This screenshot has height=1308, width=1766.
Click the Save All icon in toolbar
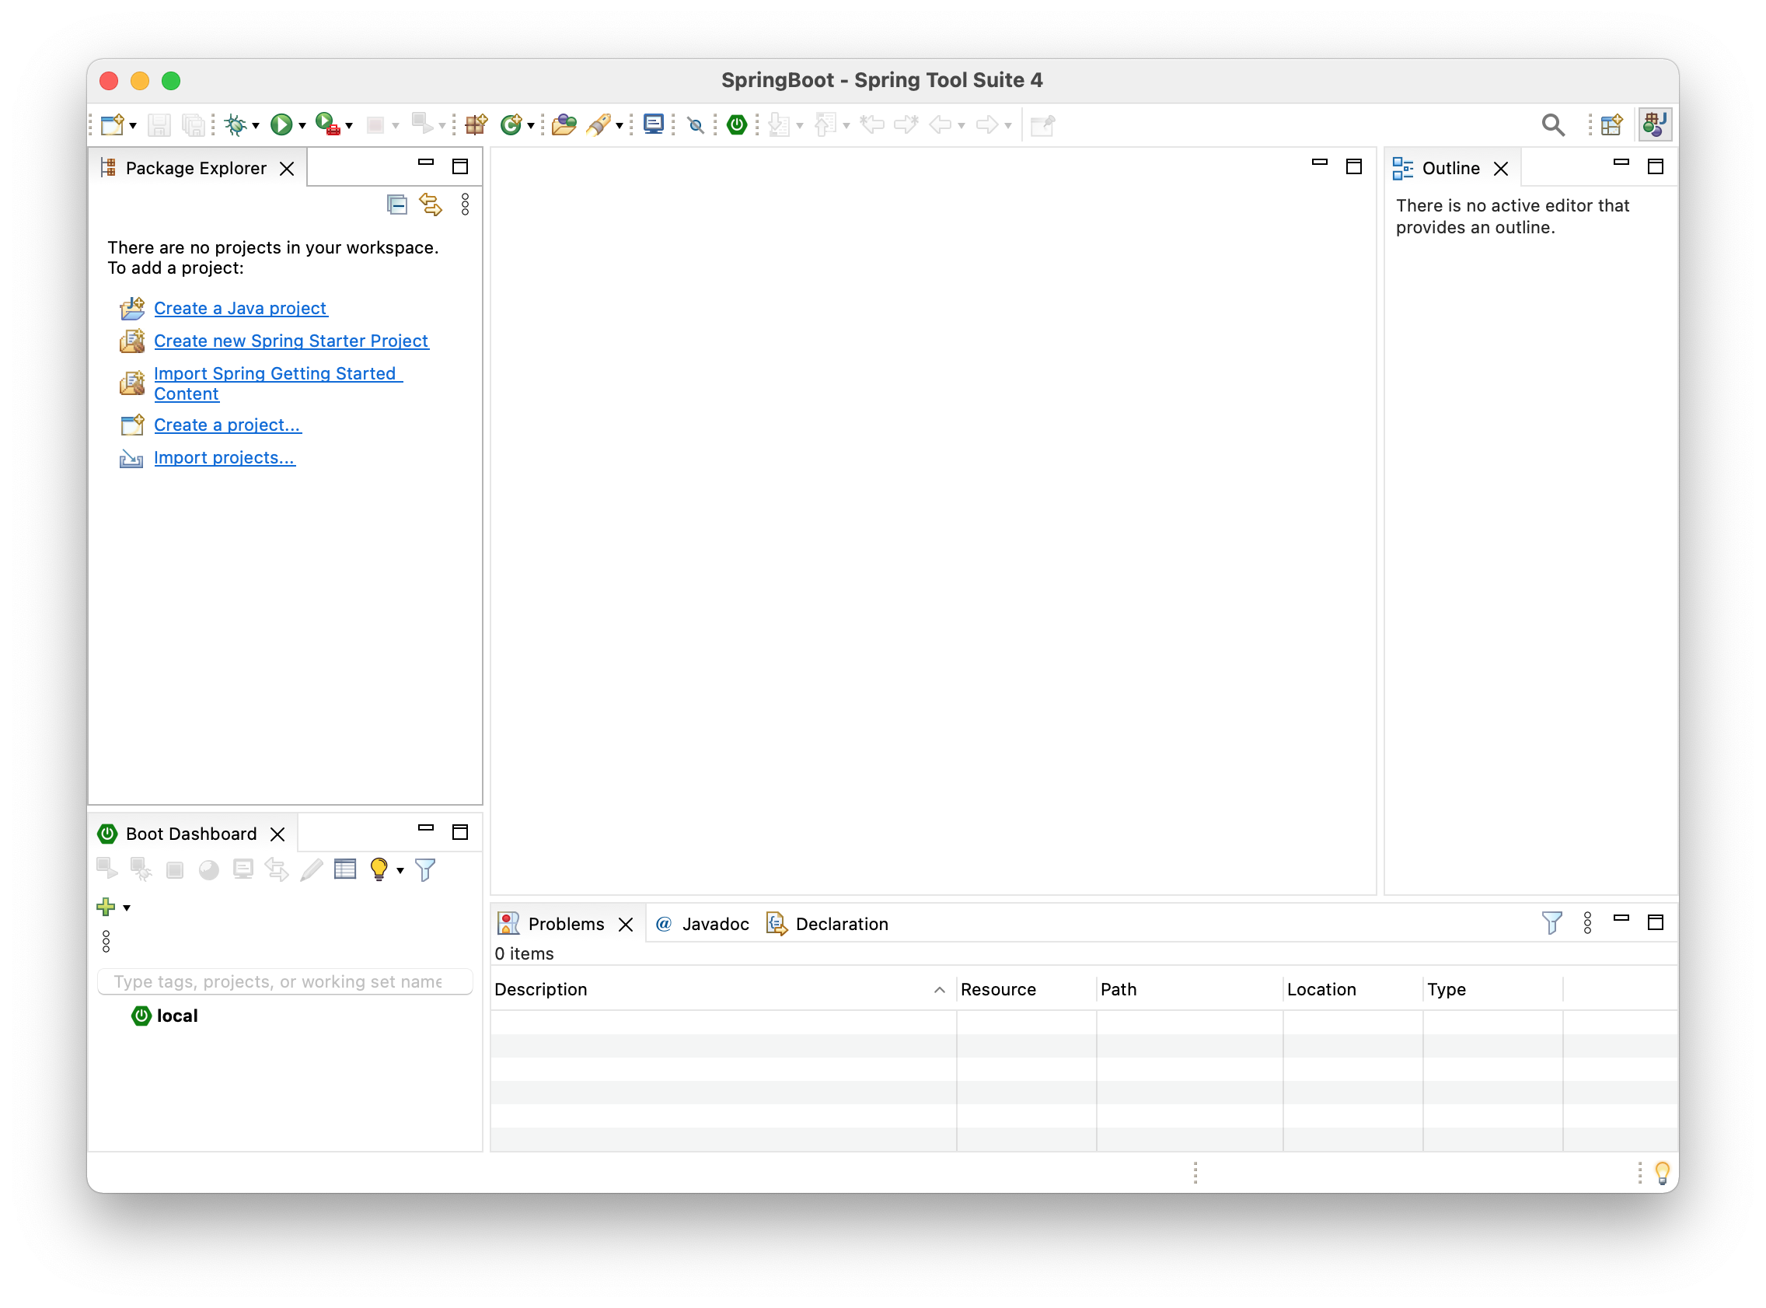pyautogui.click(x=193, y=124)
